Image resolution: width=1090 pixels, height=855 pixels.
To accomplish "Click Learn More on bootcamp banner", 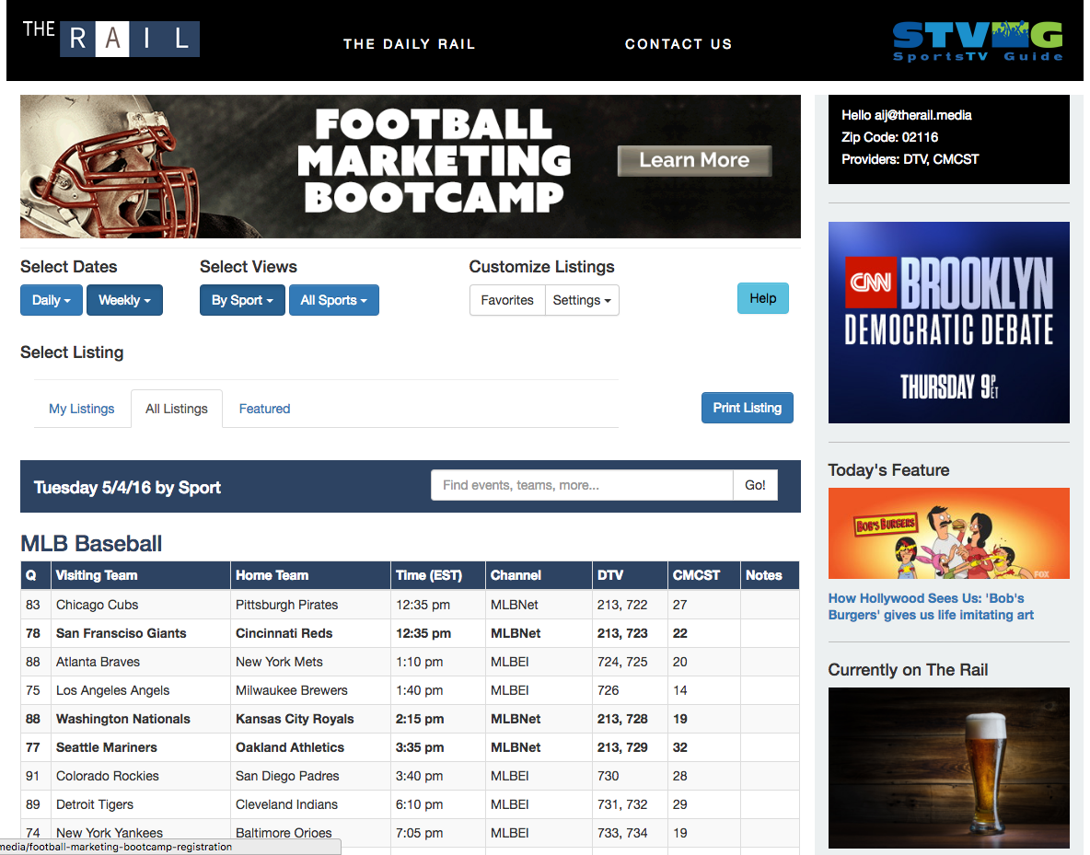I will click(x=694, y=160).
